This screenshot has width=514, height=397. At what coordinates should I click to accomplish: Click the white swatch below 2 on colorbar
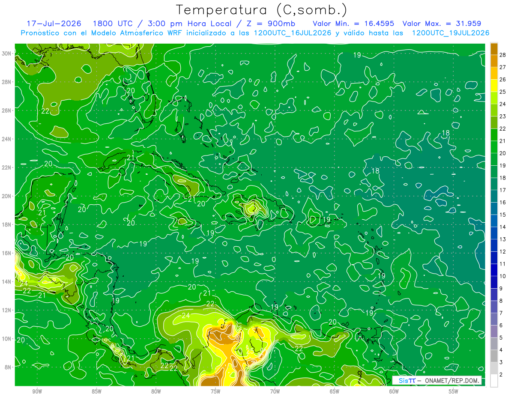494,381
